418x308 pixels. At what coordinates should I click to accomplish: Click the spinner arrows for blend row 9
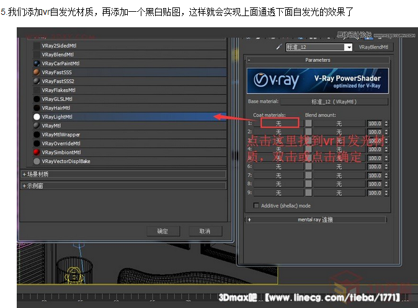coord(386,193)
